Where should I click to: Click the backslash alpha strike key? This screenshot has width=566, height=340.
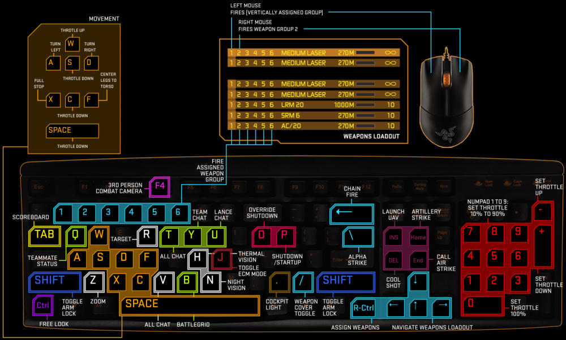358,236
